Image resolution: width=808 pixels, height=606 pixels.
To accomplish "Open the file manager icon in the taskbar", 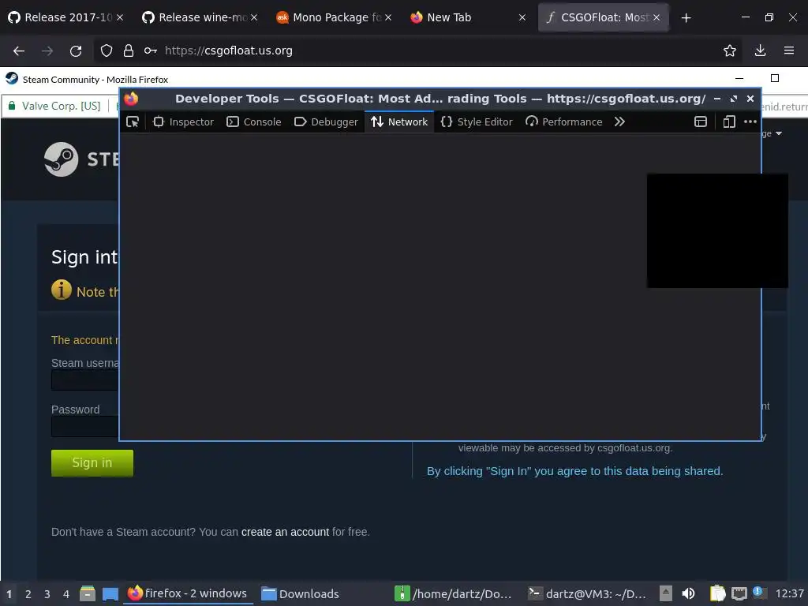I will click(x=88, y=593).
